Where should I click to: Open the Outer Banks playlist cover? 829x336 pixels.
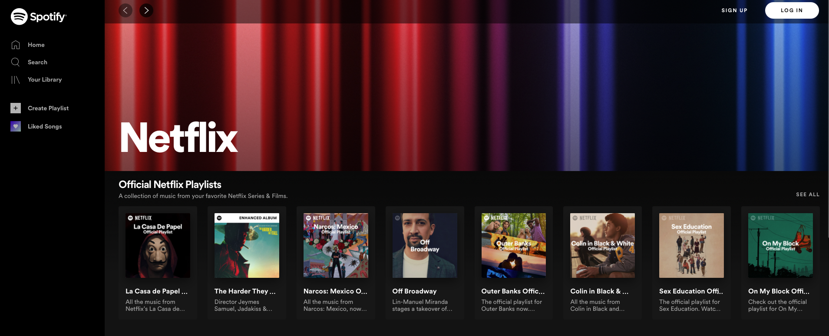[514, 245]
